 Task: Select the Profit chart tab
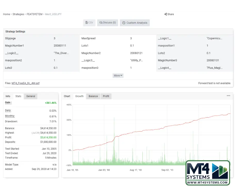[106, 96]
